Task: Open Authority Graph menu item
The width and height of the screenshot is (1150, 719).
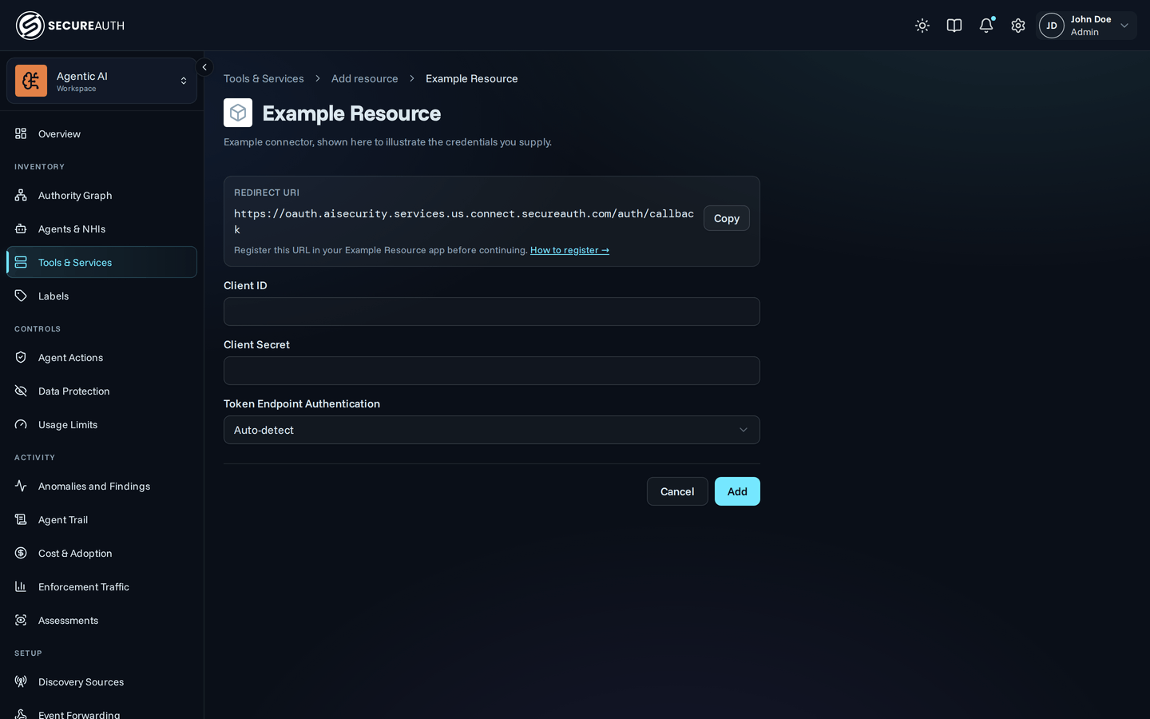Action: click(x=101, y=195)
